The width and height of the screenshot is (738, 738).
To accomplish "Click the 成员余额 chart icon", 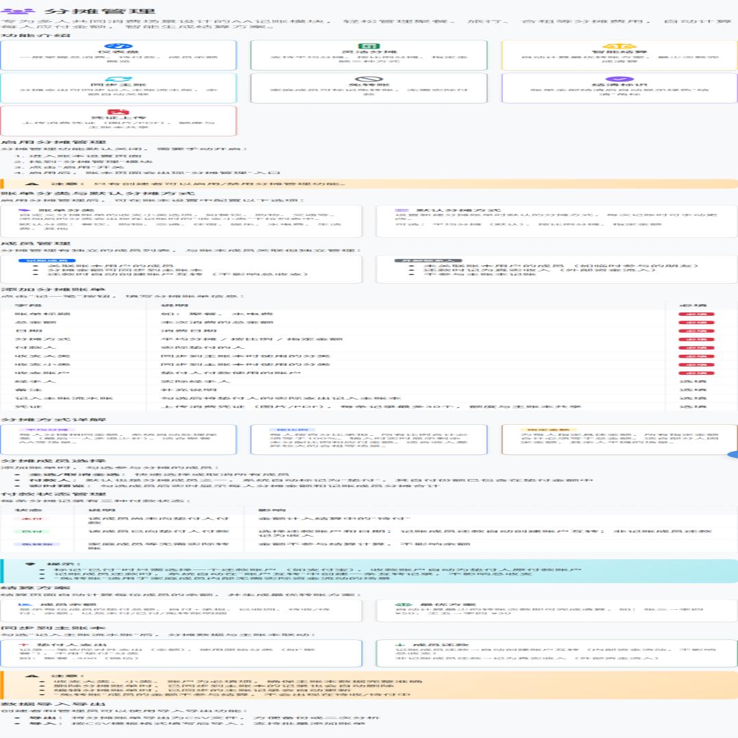I will pos(25,604).
